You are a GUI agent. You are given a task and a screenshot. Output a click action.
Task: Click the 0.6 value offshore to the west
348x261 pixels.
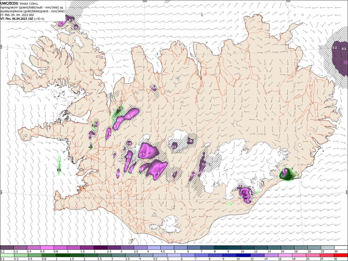(x=59, y=170)
